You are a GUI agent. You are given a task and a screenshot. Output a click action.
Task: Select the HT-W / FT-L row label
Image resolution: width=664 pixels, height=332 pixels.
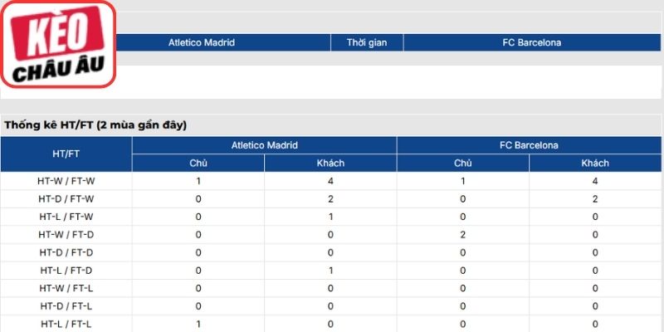point(66,288)
